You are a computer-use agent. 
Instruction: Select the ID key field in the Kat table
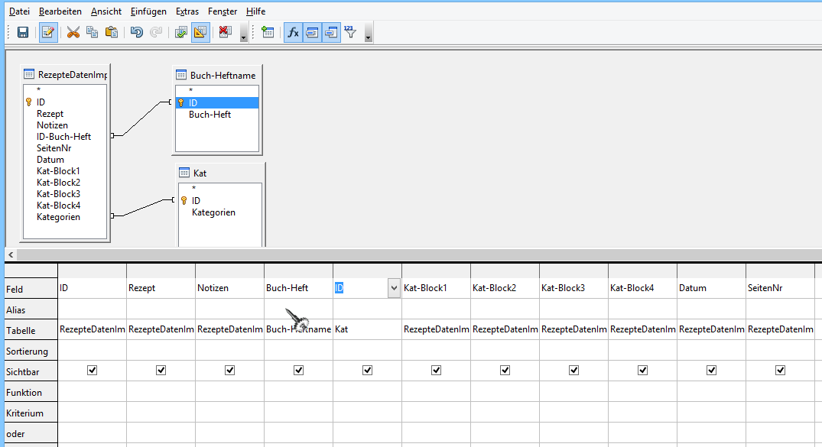[196, 201]
